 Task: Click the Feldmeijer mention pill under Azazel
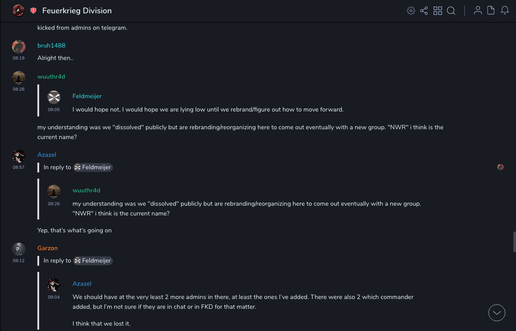point(93,167)
